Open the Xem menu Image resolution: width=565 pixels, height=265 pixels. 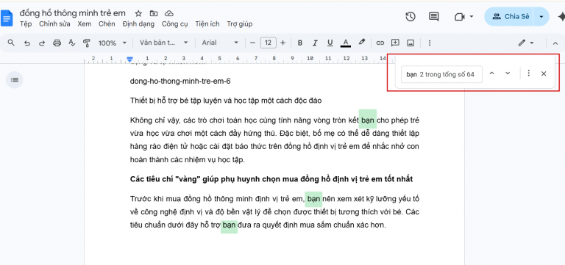85,24
